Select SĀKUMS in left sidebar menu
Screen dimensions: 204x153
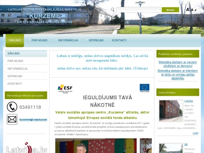[26, 54]
